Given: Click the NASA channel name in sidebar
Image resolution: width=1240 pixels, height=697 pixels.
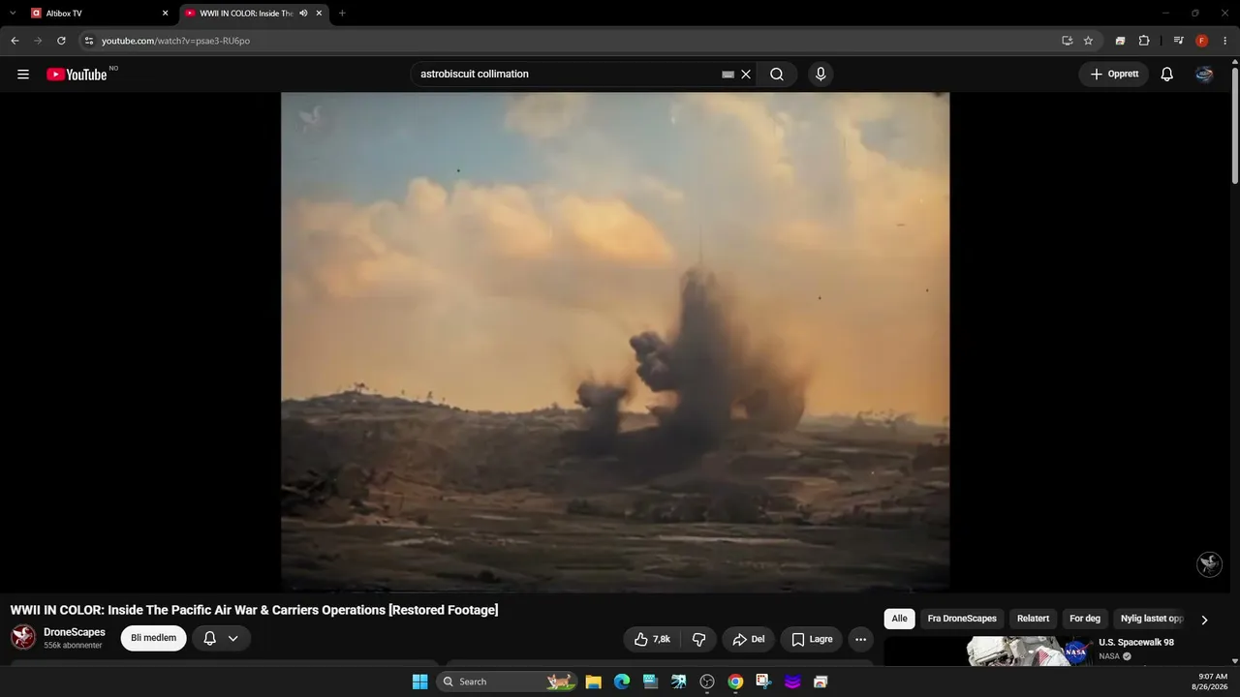Looking at the screenshot, I should pos(1109,656).
